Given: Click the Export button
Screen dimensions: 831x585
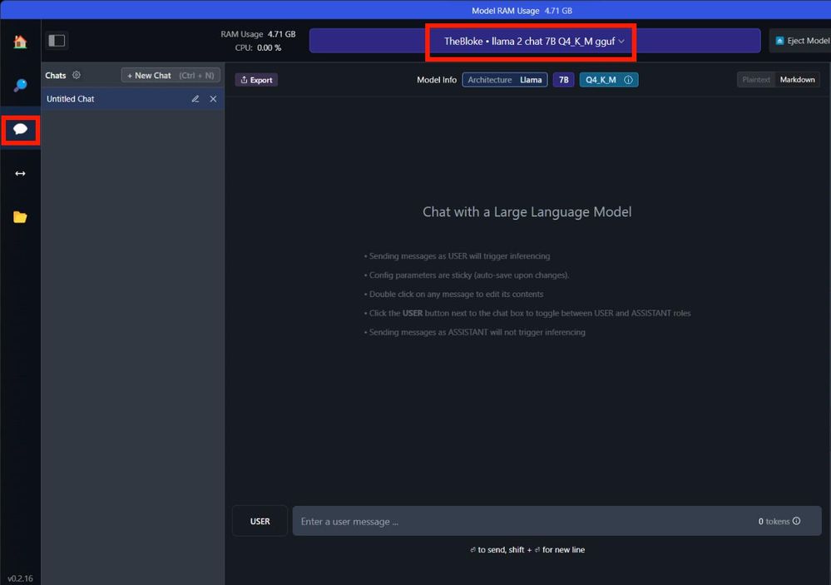Looking at the screenshot, I should (256, 80).
